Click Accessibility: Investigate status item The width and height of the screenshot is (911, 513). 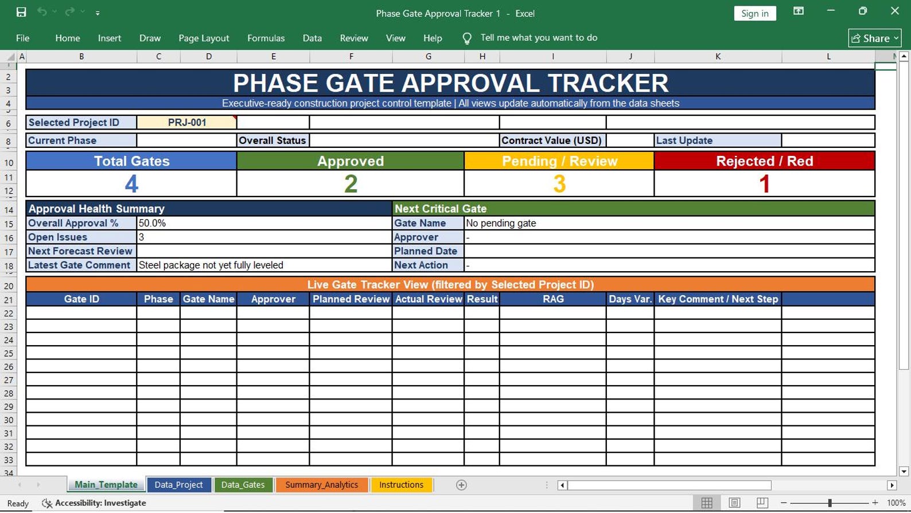(95, 503)
